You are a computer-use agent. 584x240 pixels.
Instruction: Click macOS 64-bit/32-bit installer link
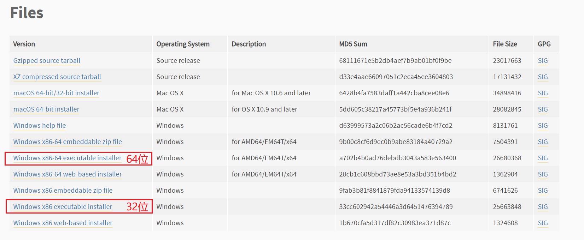pyautogui.click(x=56, y=93)
